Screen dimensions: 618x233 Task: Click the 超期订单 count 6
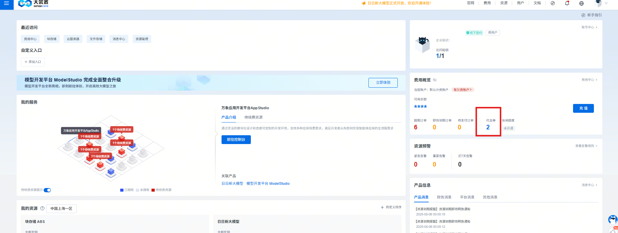pyautogui.click(x=416, y=127)
